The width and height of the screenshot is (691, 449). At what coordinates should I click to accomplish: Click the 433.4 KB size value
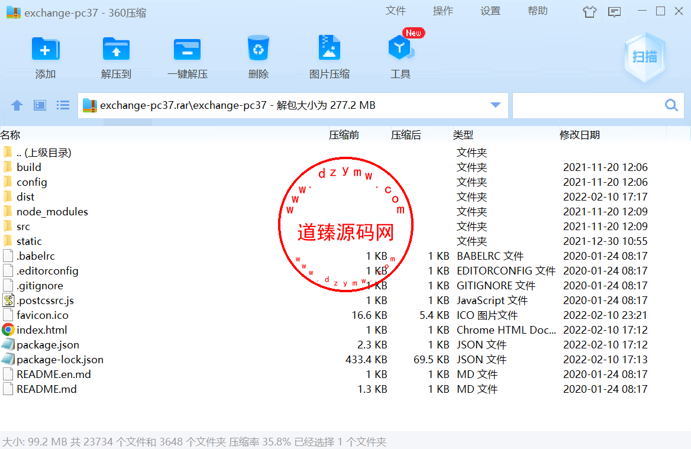pos(366,360)
